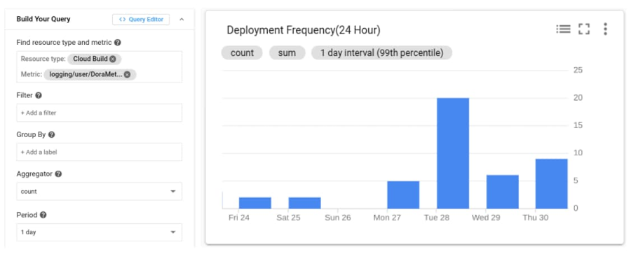This screenshot has height=254, width=631.
Task: Click the Add a filter field
Action: (x=99, y=113)
